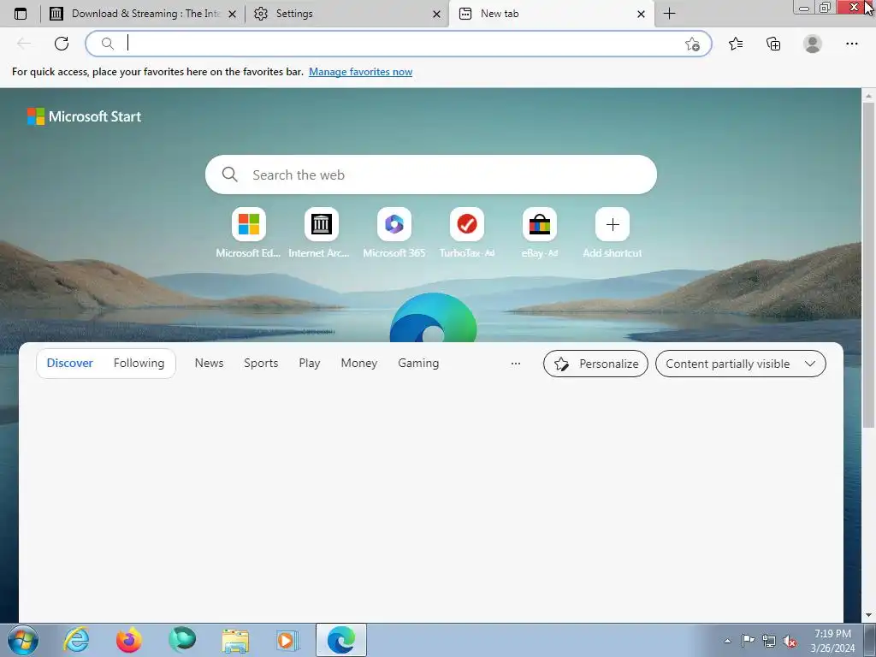Launch Internet Explorer from taskbar
This screenshot has width=876, height=657.
pos(76,640)
